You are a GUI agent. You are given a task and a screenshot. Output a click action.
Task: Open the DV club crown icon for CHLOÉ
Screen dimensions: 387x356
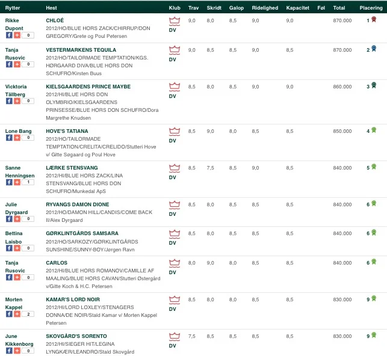point(175,21)
